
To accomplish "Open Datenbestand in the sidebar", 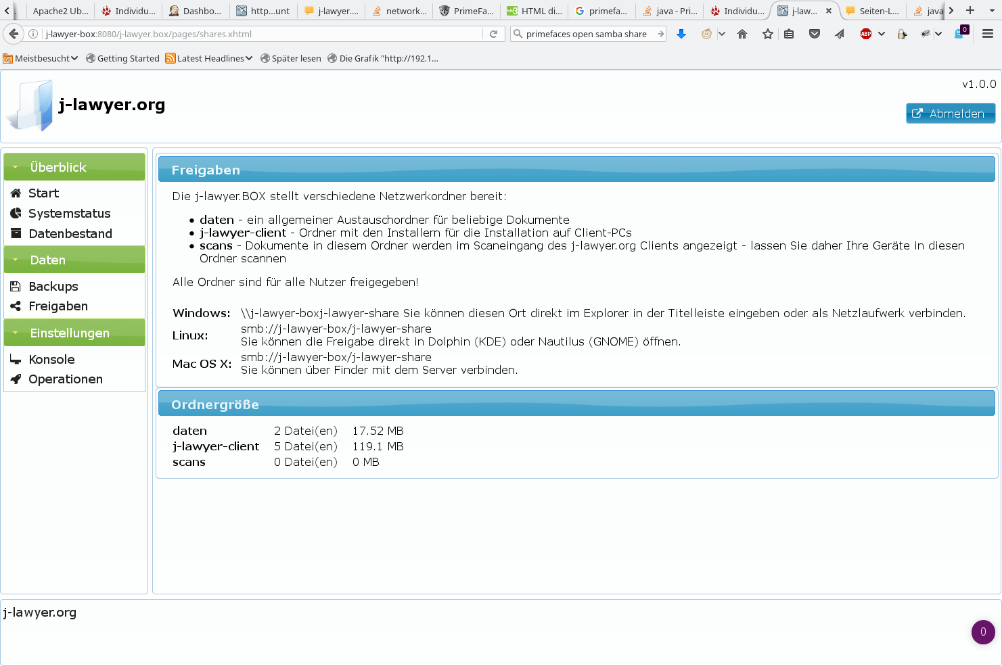I will pyautogui.click(x=61, y=234).
